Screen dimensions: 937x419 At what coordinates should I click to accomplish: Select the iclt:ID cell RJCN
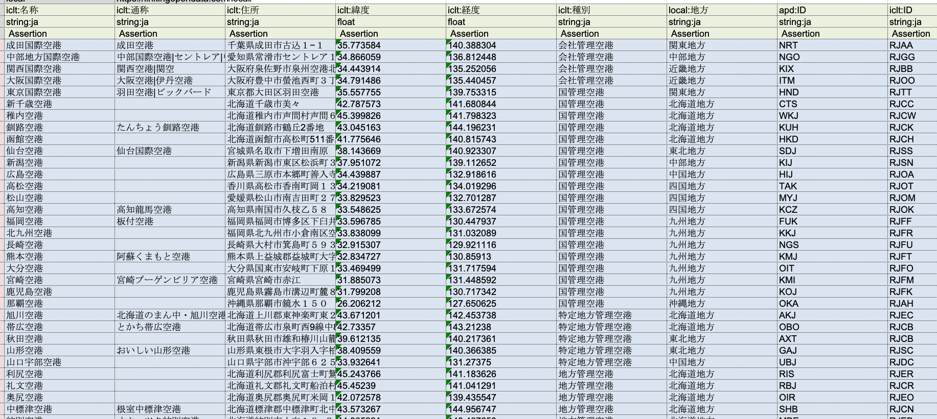(912, 409)
